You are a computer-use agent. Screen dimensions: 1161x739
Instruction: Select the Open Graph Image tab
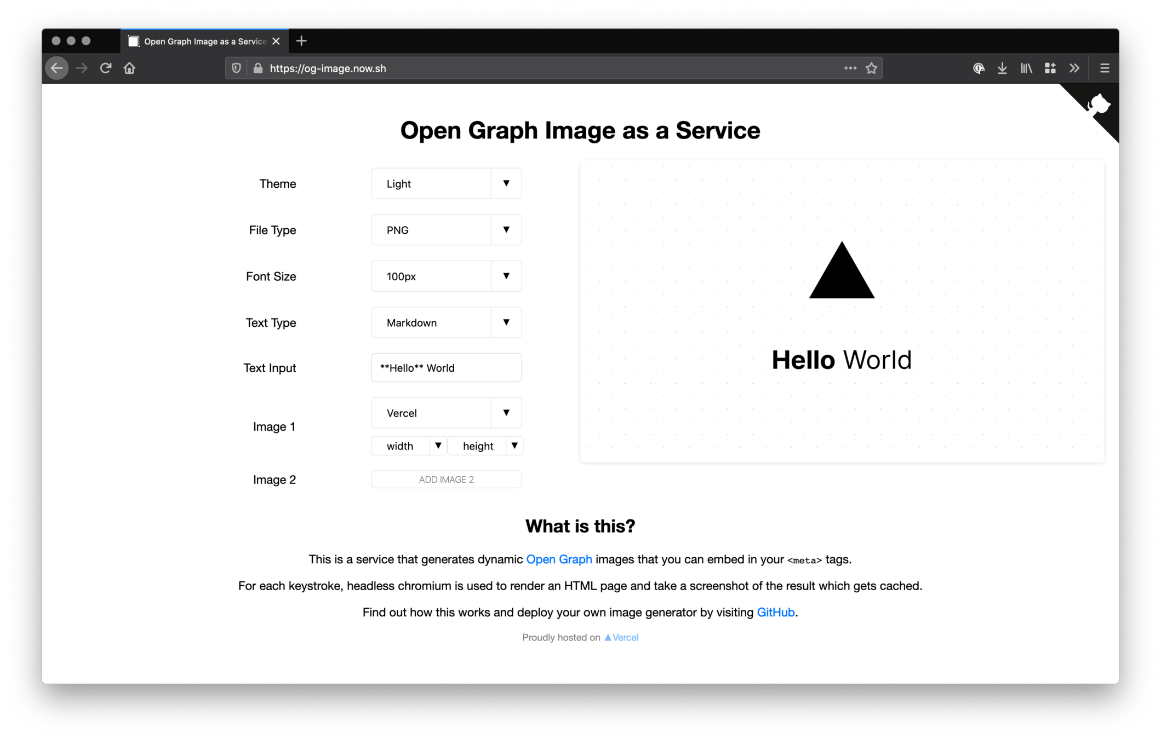(204, 42)
